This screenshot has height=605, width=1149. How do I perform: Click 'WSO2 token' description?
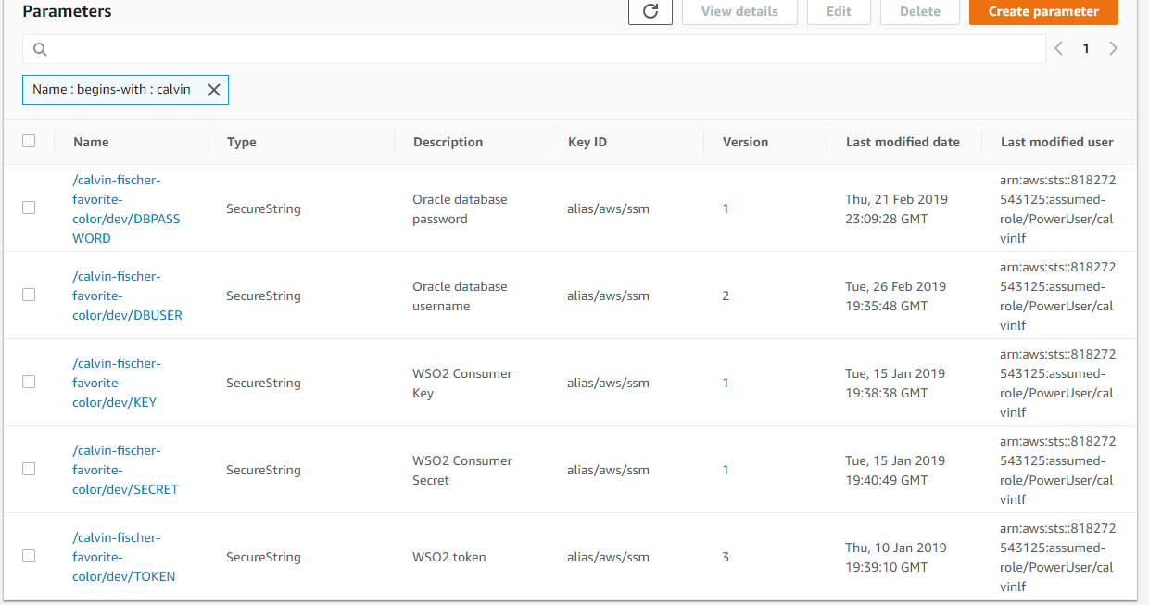point(449,557)
